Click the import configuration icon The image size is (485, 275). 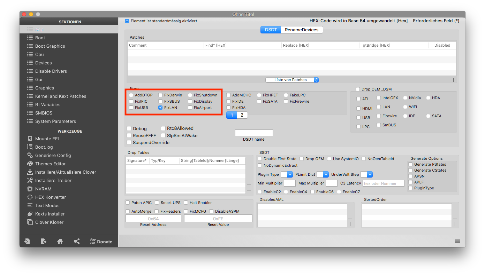coord(27,241)
